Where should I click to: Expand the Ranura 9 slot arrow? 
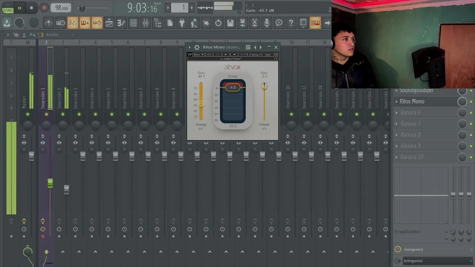pyautogui.click(x=397, y=146)
